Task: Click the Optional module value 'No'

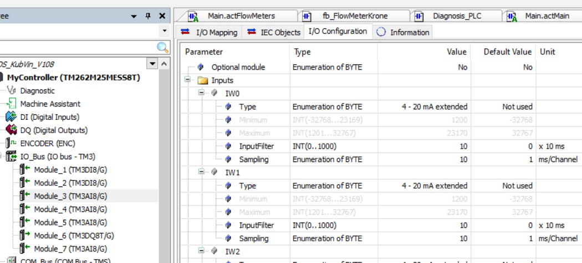Action: [x=462, y=67]
